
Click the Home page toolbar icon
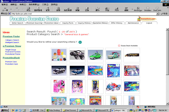[48, 9]
